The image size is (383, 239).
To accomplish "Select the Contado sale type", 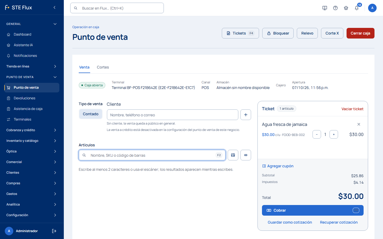I will click(91, 114).
